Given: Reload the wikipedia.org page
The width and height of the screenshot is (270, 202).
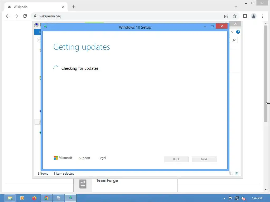Looking at the screenshot, I should coord(25,16).
